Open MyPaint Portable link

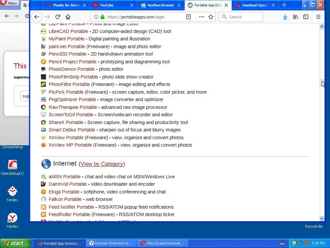[x=66, y=39]
